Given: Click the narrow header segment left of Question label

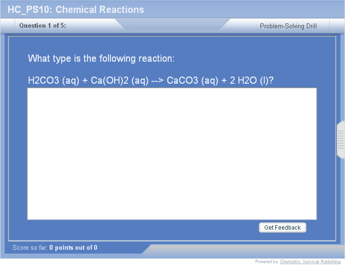Looking at the screenshot, I should tap(8, 26).
